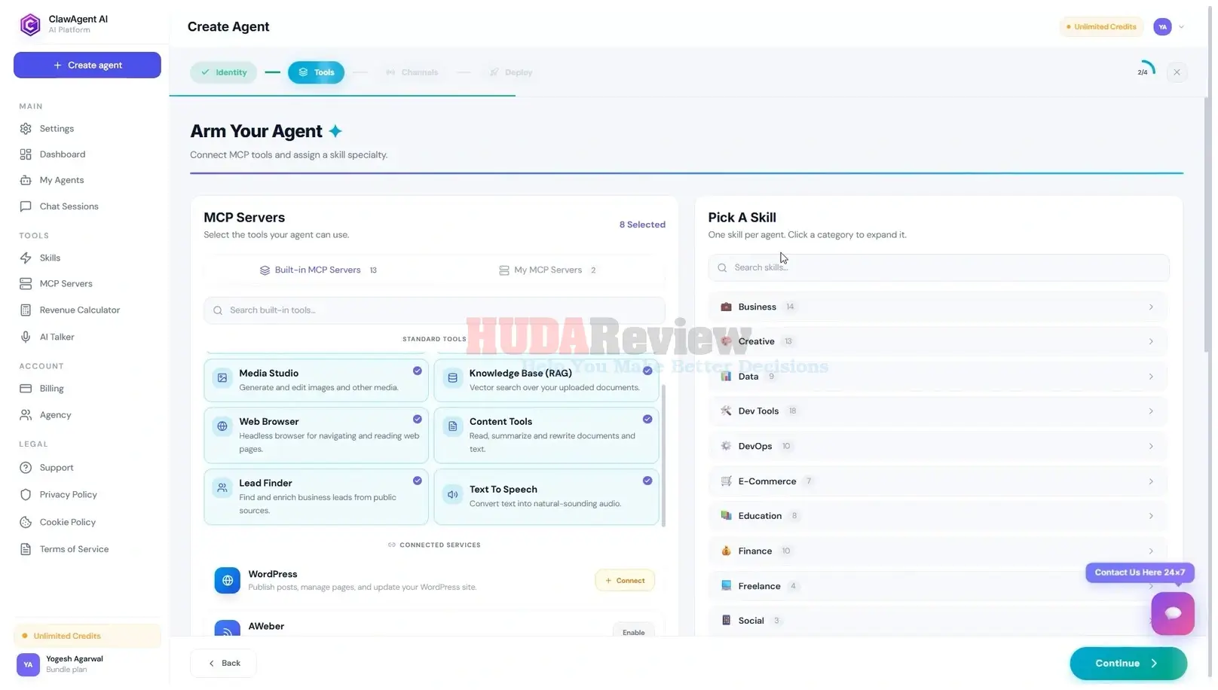Click the Search skills input field

point(938,268)
